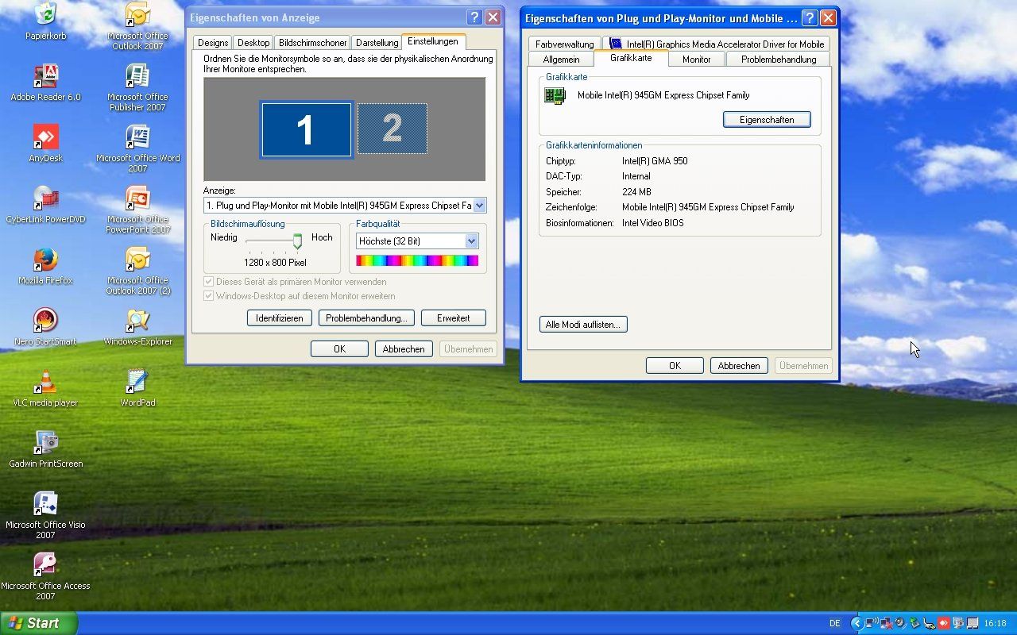1017x635 pixels.
Task: Click the Farbqualität color spectrum bar
Action: pyautogui.click(x=417, y=260)
